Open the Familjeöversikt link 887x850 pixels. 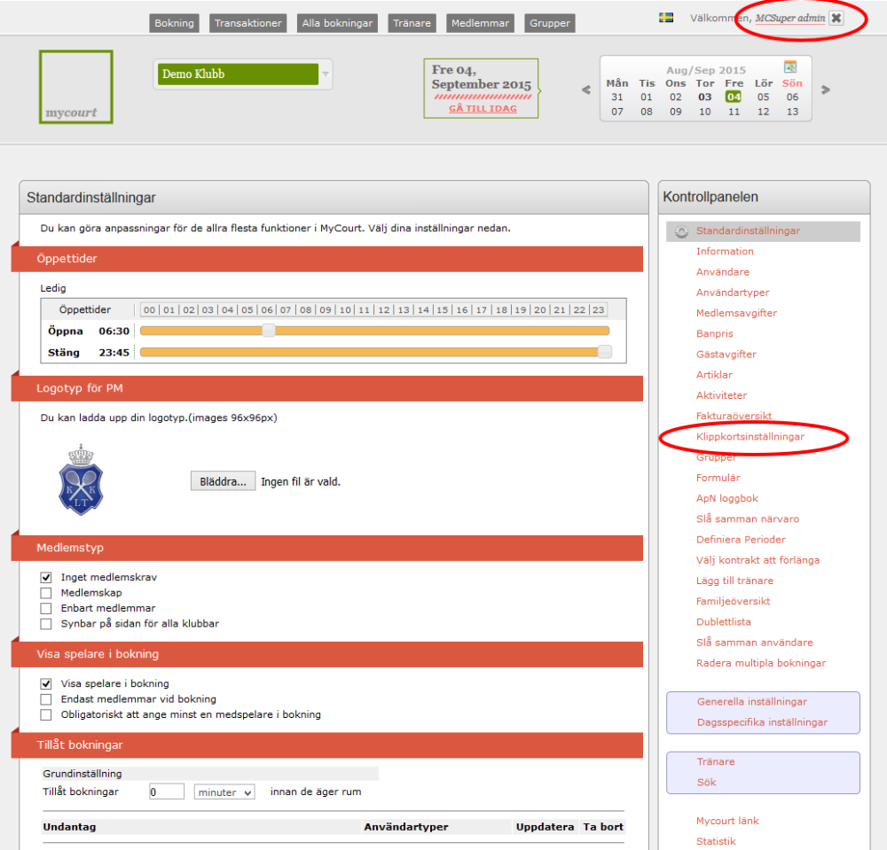[733, 601]
